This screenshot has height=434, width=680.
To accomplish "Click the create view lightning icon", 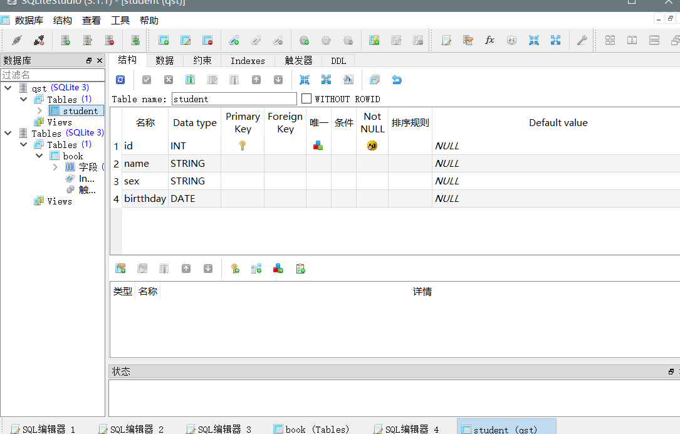I will [x=374, y=40].
